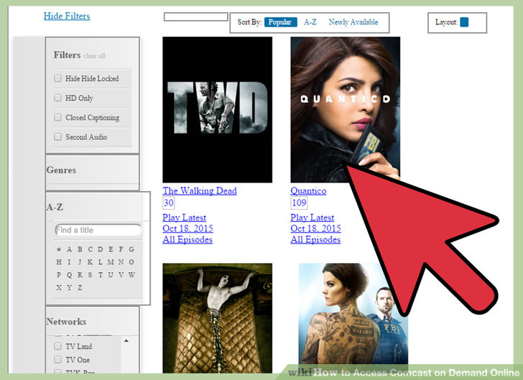Filter titles by letter Q
The width and height of the screenshot is (523, 380).
[69, 275]
